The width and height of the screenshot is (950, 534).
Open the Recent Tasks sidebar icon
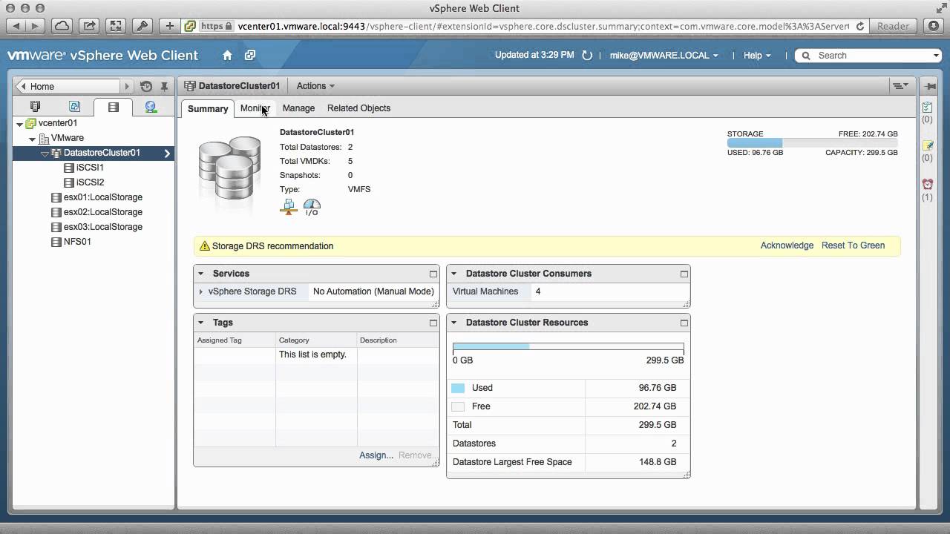coord(927,108)
